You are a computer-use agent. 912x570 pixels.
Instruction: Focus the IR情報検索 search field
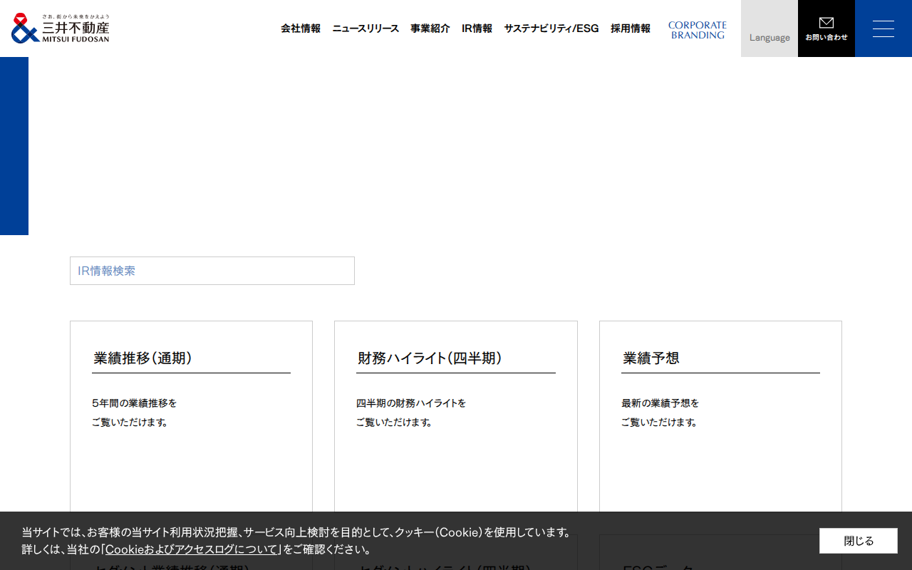click(x=212, y=271)
